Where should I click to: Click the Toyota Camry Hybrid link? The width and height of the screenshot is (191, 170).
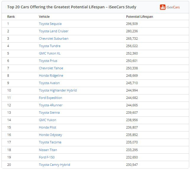[54, 165]
